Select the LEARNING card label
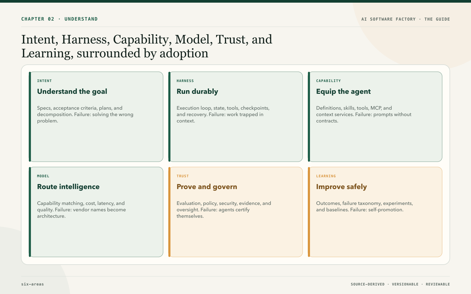The width and height of the screenshot is (471, 294). tap(326, 176)
